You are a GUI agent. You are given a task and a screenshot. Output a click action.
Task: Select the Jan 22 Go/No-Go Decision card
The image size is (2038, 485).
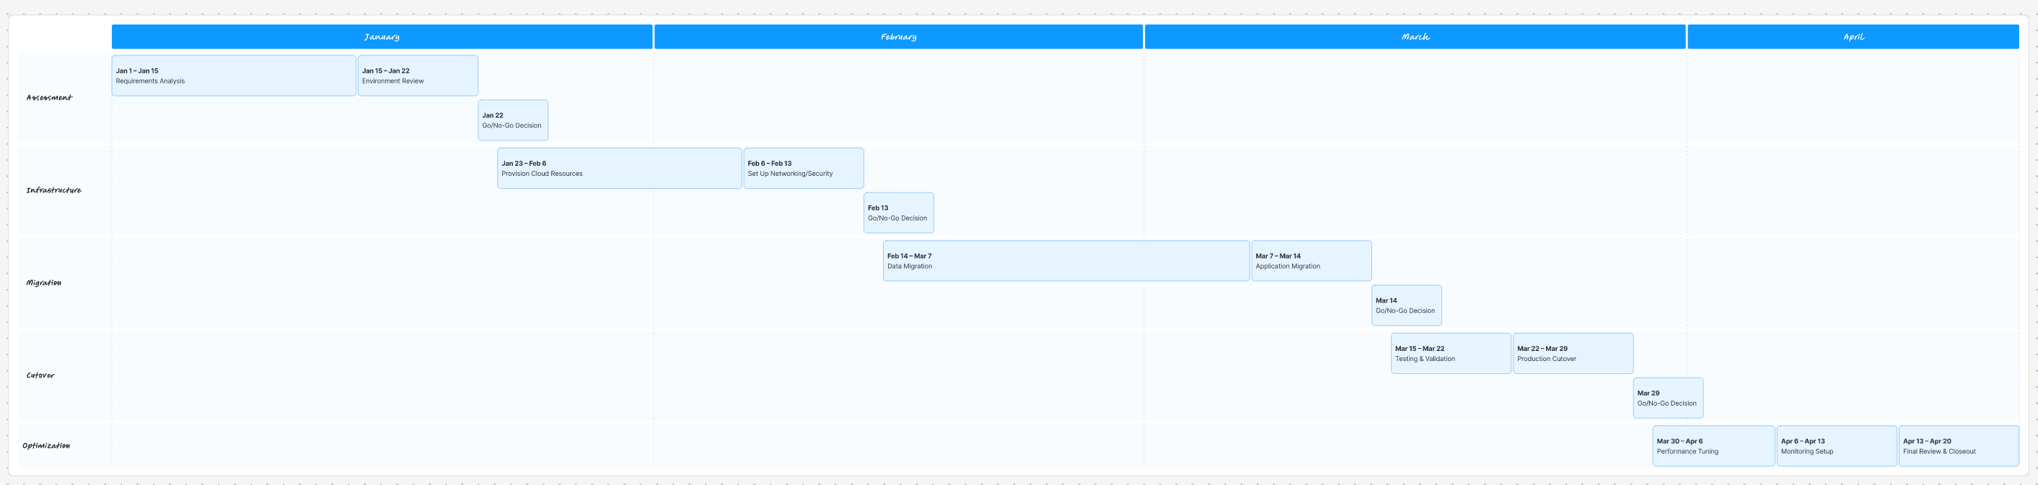pos(513,120)
